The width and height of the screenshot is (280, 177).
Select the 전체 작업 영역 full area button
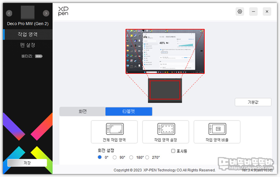114,132
